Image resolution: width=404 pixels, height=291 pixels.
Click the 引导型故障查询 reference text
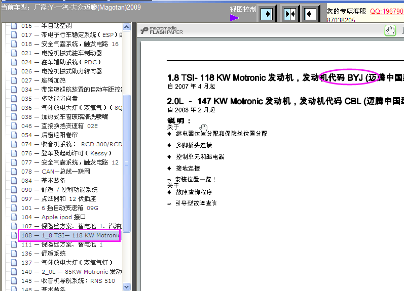click(x=196, y=203)
